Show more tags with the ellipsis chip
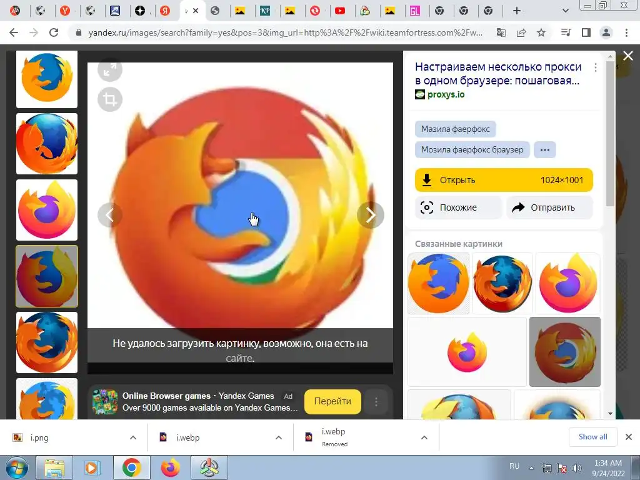This screenshot has height=480, width=640. point(545,150)
